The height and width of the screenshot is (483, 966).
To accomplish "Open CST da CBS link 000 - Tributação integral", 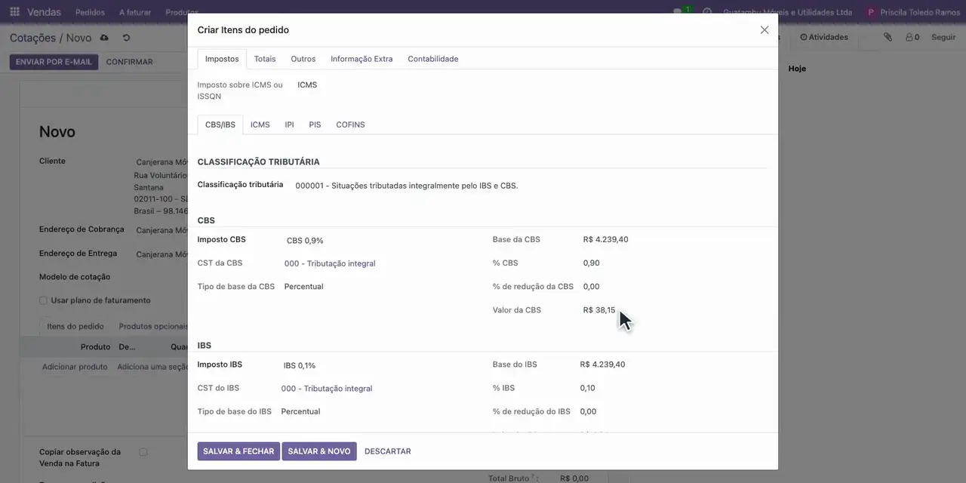I will pos(330,264).
